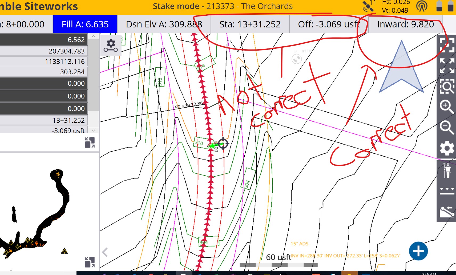Image resolution: width=456 pixels, height=275 pixels.
Task: Collapse info rows using up chevron arrow
Action: point(93,36)
